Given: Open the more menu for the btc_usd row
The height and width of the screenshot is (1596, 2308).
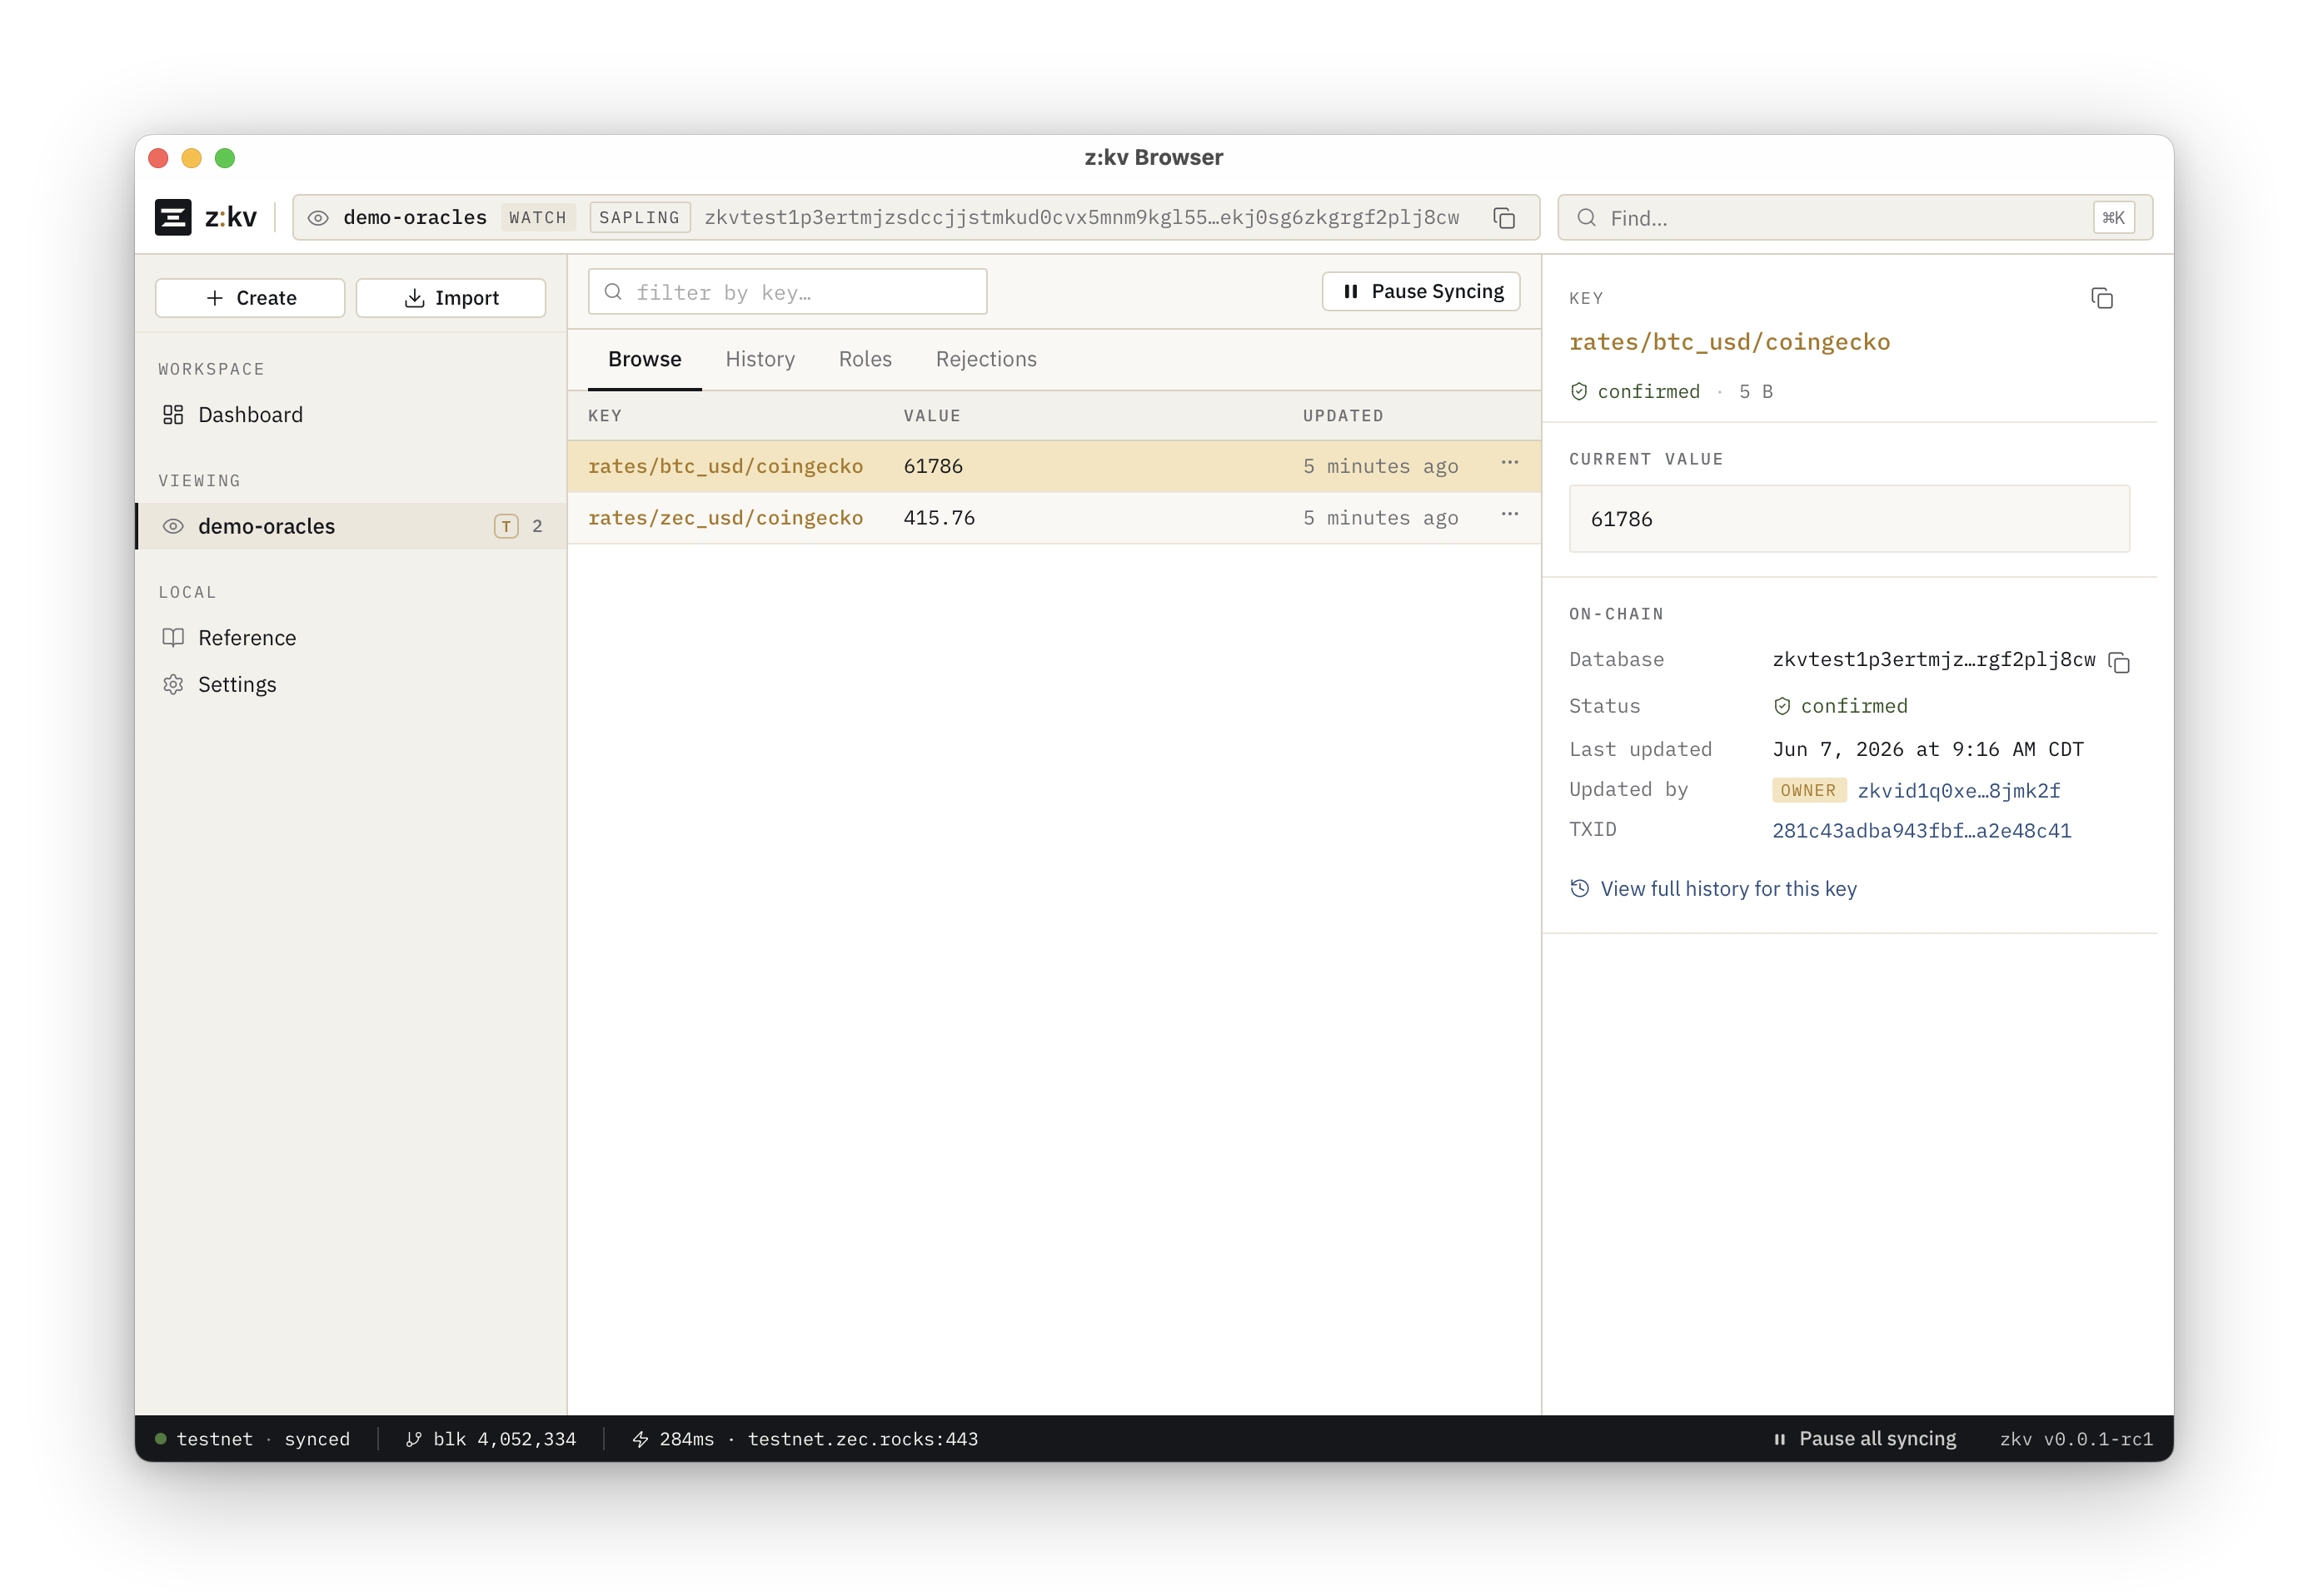Looking at the screenshot, I should [1510, 463].
